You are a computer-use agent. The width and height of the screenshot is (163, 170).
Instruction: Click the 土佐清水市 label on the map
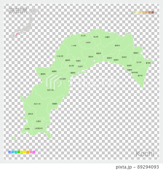[x=38, y=128]
